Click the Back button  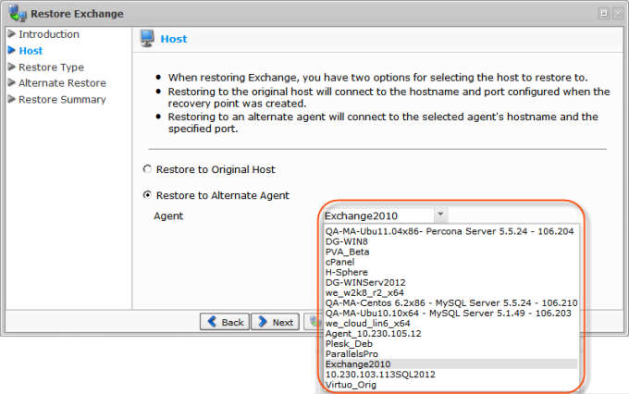pyautogui.click(x=225, y=322)
